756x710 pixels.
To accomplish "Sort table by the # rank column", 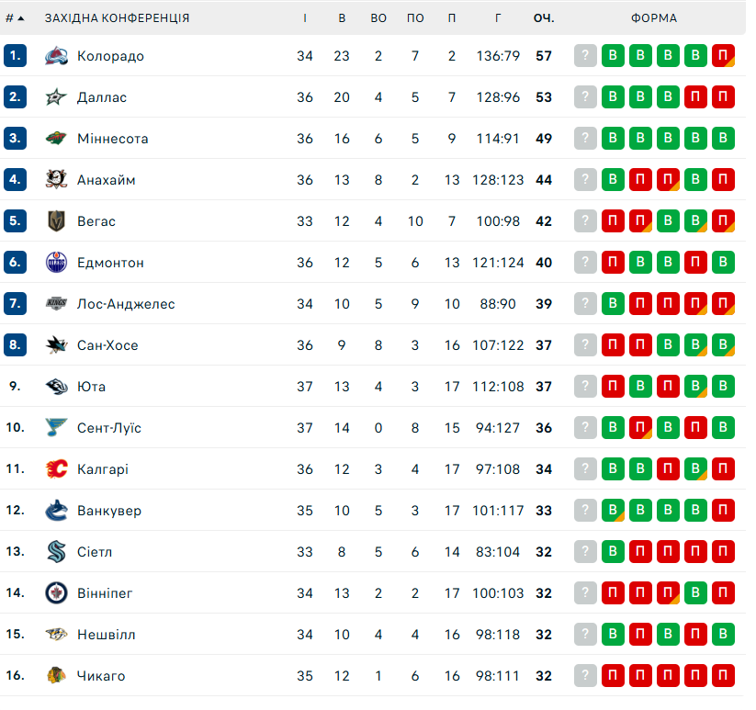I will (x=15, y=18).
